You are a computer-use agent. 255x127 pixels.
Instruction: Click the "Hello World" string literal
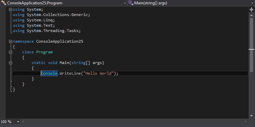pos(99,73)
